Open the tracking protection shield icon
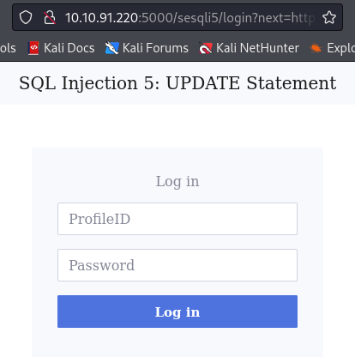 (x=26, y=17)
